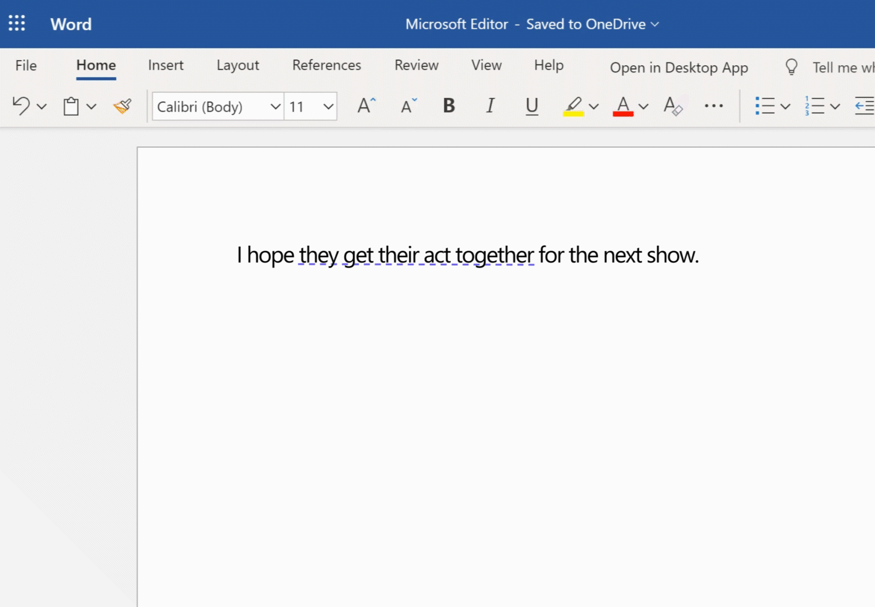Toggle the bulleted list
Image resolution: width=875 pixels, height=607 pixels.
(x=766, y=106)
